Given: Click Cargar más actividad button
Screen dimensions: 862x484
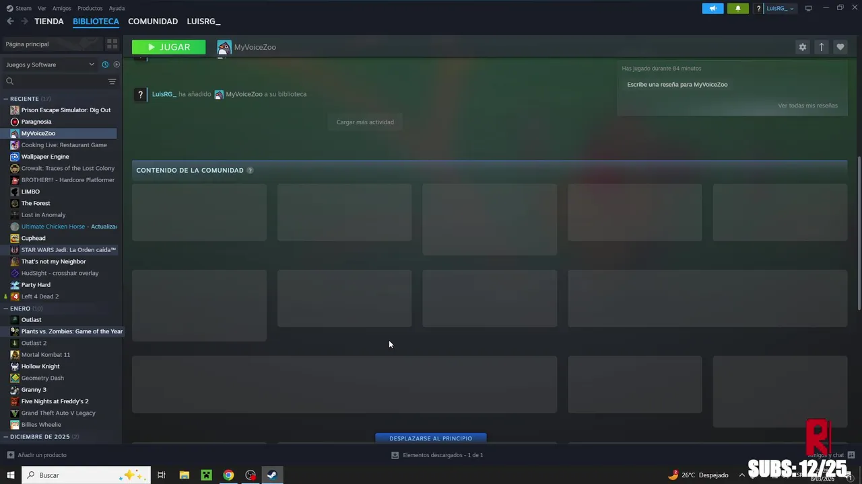Looking at the screenshot, I should pyautogui.click(x=365, y=122).
